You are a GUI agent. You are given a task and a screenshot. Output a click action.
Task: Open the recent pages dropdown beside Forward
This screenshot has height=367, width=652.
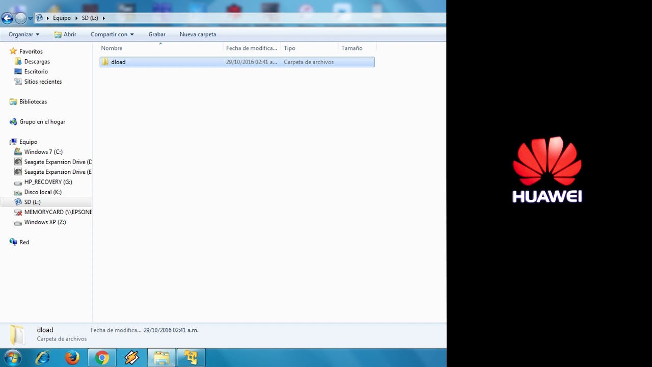click(x=30, y=18)
